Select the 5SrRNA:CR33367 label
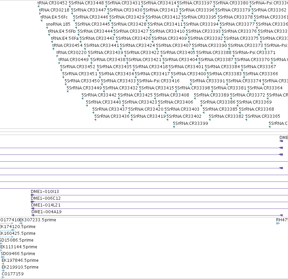The height and width of the screenshot is (279, 288). pyautogui.click(x=259, y=67)
